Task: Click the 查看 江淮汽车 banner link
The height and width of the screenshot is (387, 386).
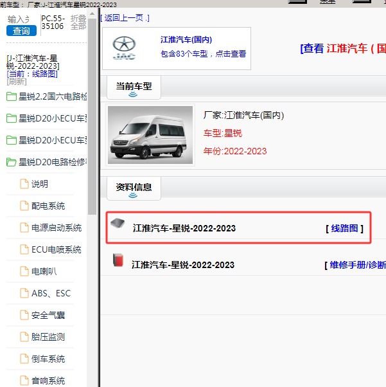Action: (x=343, y=48)
